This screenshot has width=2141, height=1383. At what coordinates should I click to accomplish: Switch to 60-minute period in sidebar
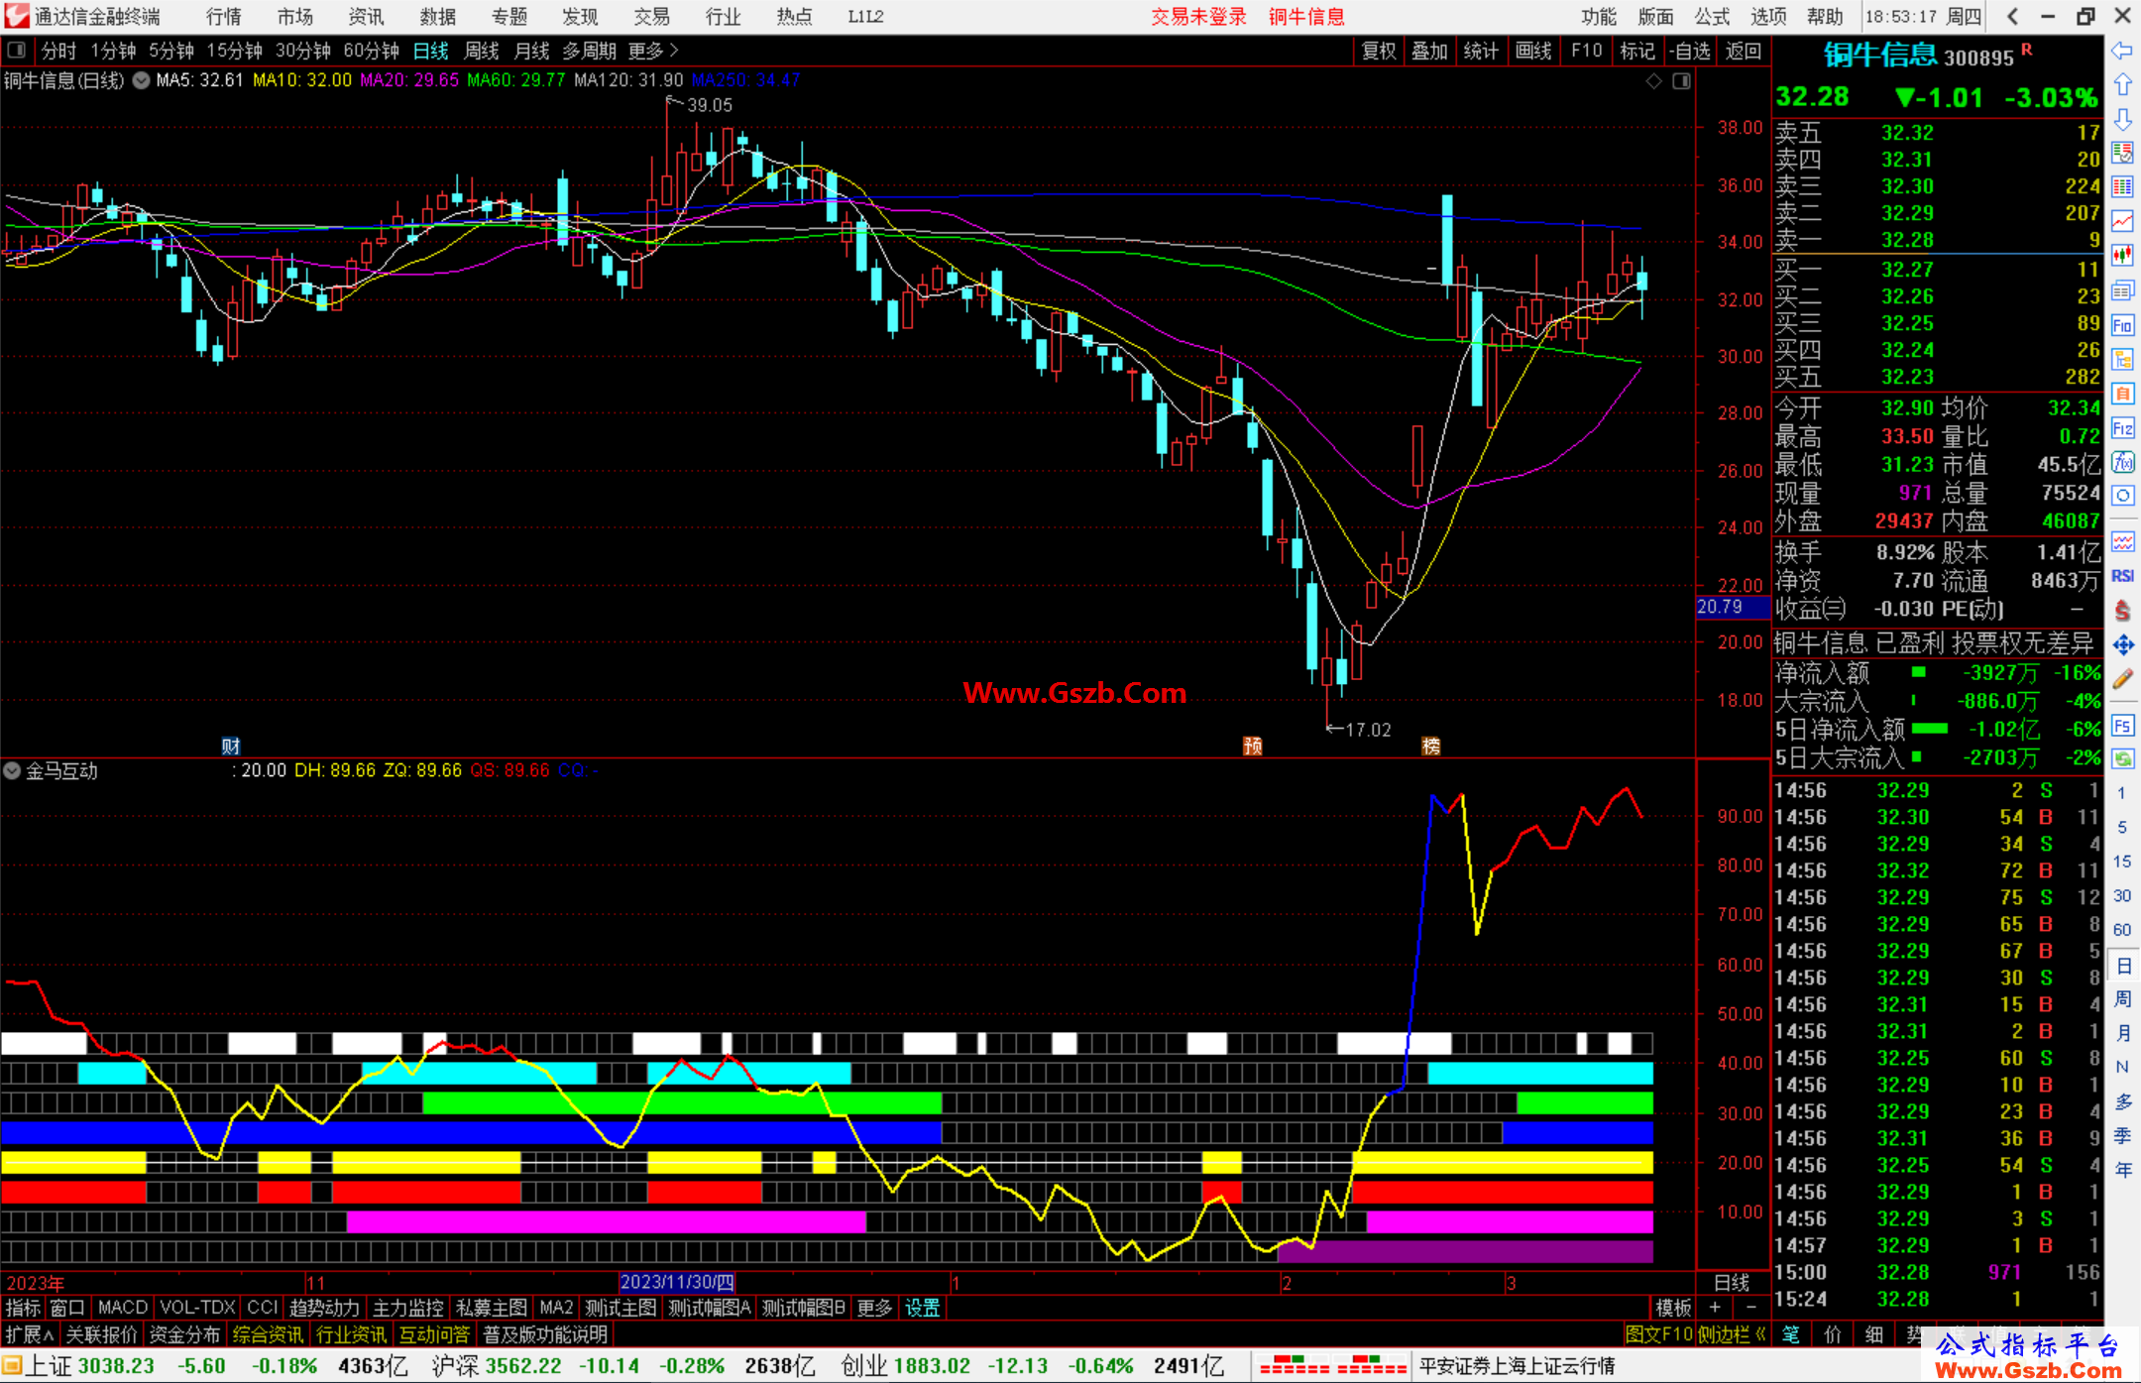click(2122, 930)
